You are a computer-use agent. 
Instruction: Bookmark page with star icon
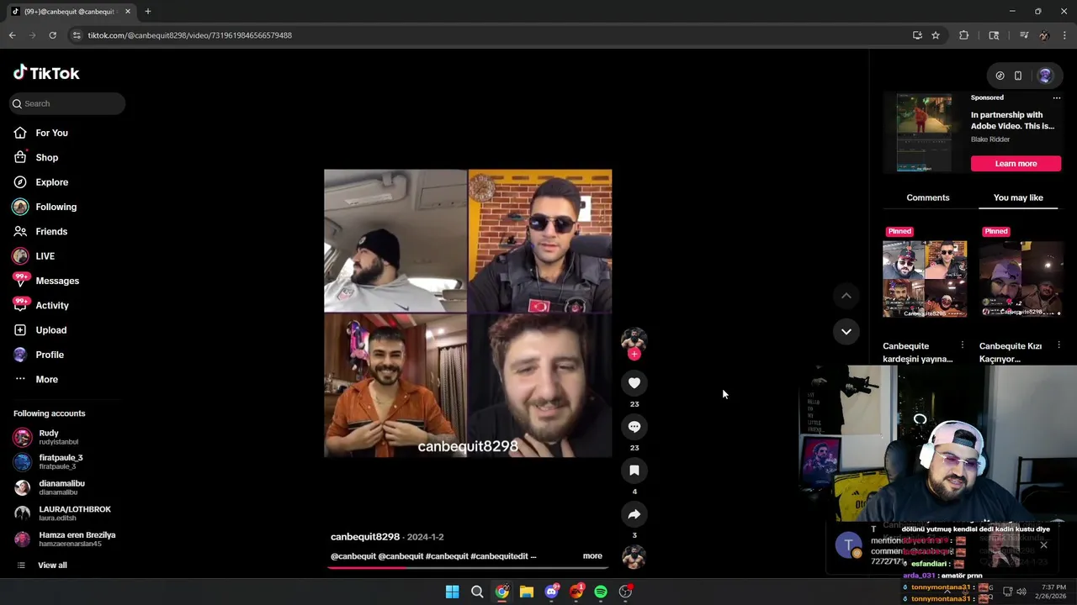click(x=935, y=35)
